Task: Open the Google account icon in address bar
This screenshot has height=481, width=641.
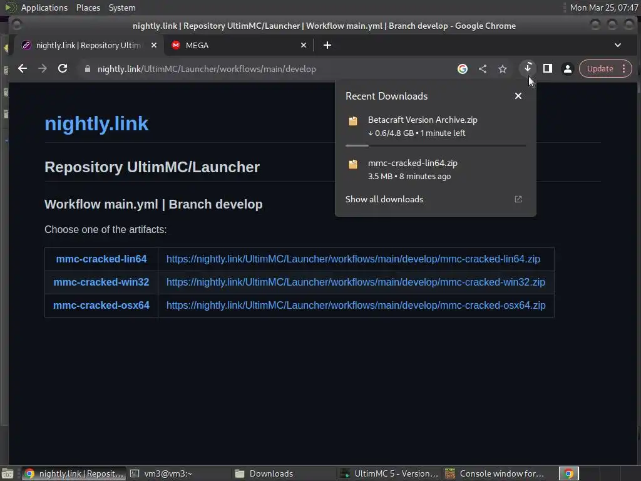Action: click(463, 69)
